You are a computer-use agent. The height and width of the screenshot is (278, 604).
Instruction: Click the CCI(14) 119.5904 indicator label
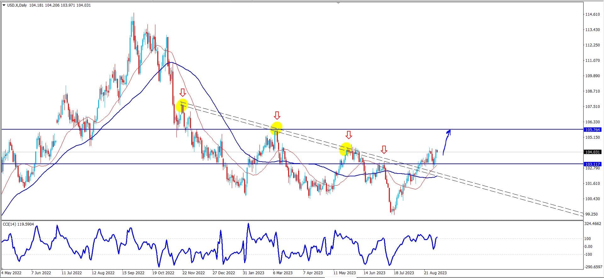coord(18,224)
